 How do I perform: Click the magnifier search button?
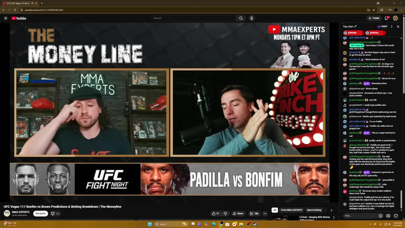(x=241, y=18)
